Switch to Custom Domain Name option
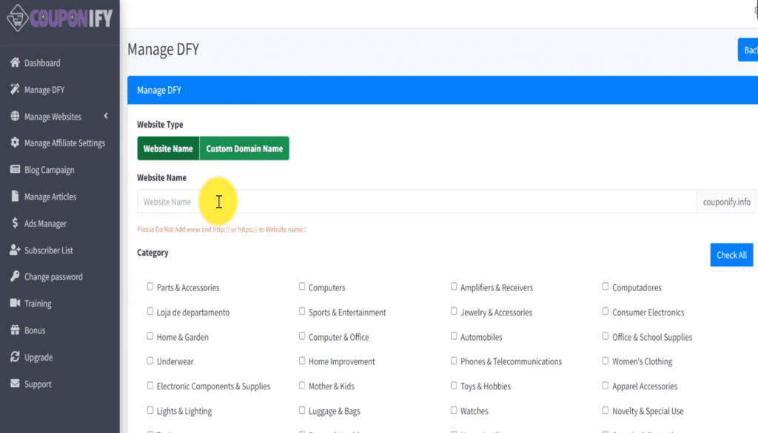 [244, 149]
